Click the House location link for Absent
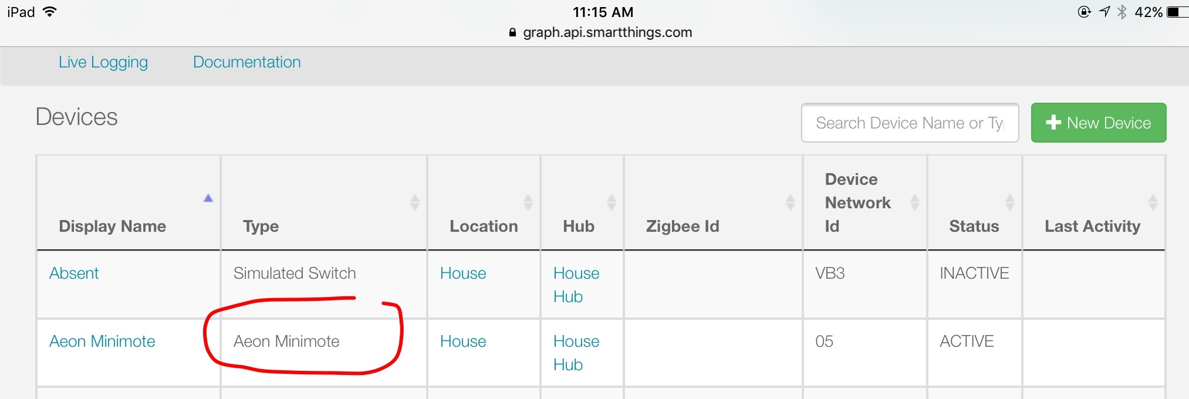 [462, 273]
